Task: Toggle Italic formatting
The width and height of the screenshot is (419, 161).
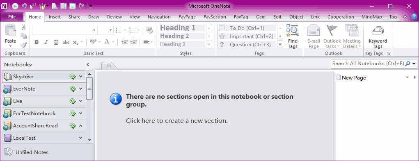Action: tap(46, 42)
